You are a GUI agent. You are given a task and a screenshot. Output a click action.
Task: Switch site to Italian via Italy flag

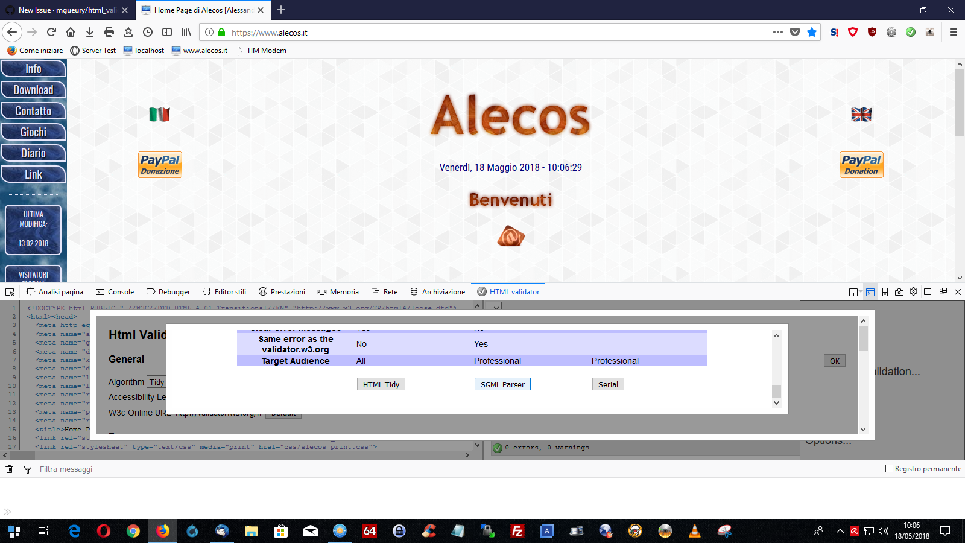[159, 114]
